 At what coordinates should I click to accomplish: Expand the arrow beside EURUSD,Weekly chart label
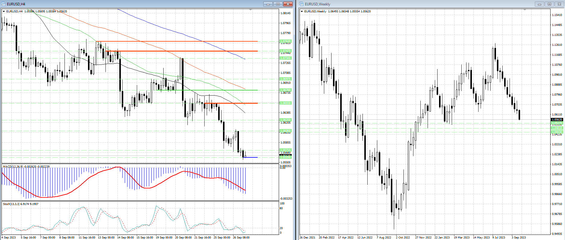click(x=302, y=11)
